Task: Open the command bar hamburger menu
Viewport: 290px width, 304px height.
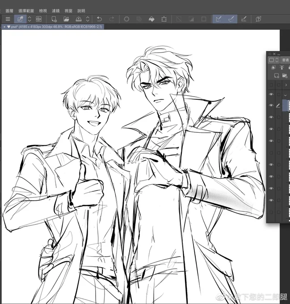Action: tap(8, 19)
